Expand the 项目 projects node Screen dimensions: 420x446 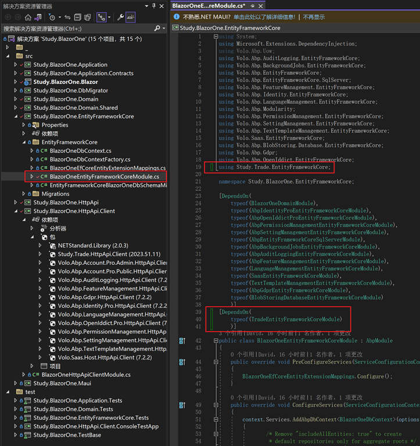pyautogui.click(x=32, y=366)
